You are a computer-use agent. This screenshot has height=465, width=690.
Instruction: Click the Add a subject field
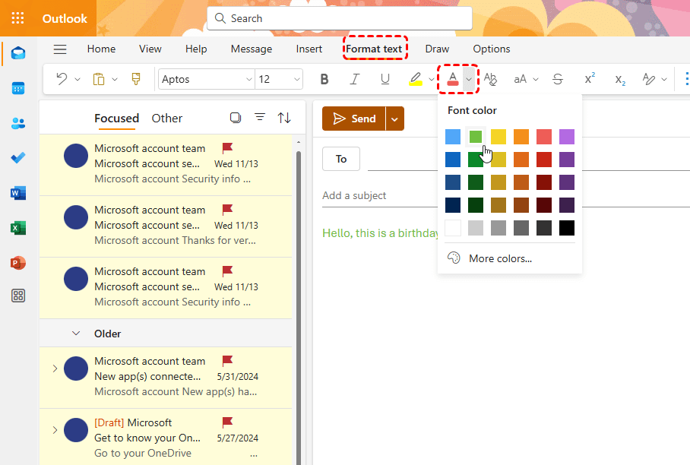pos(380,195)
